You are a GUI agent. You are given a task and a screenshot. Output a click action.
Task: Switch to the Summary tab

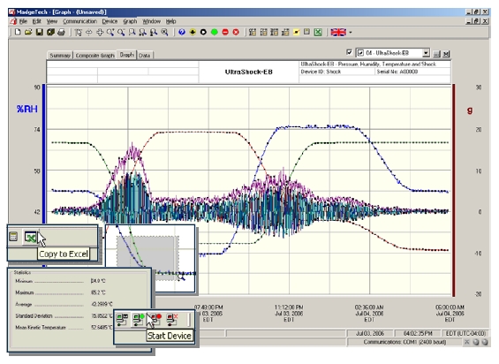[60, 56]
